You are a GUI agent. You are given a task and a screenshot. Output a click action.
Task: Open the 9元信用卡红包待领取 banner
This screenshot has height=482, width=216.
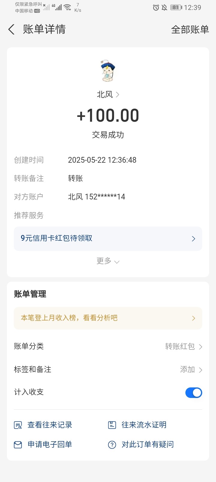coord(108,239)
